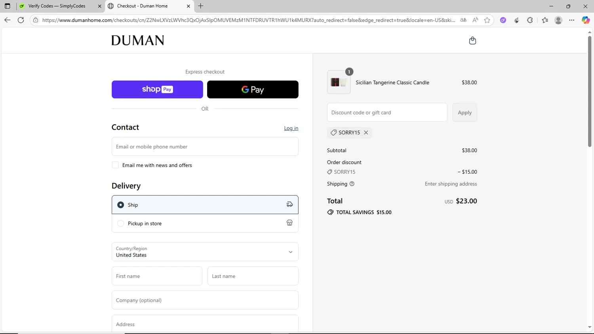Click the TOTAL SAVINGS $15.00 text
The image size is (594, 334).
click(x=364, y=212)
